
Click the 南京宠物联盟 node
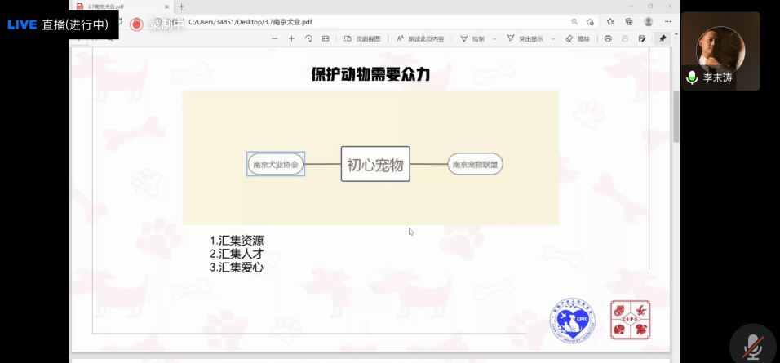click(x=475, y=164)
